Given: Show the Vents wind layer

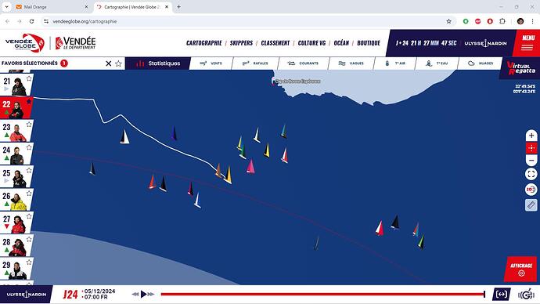Looking at the screenshot, I should tap(211, 63).
